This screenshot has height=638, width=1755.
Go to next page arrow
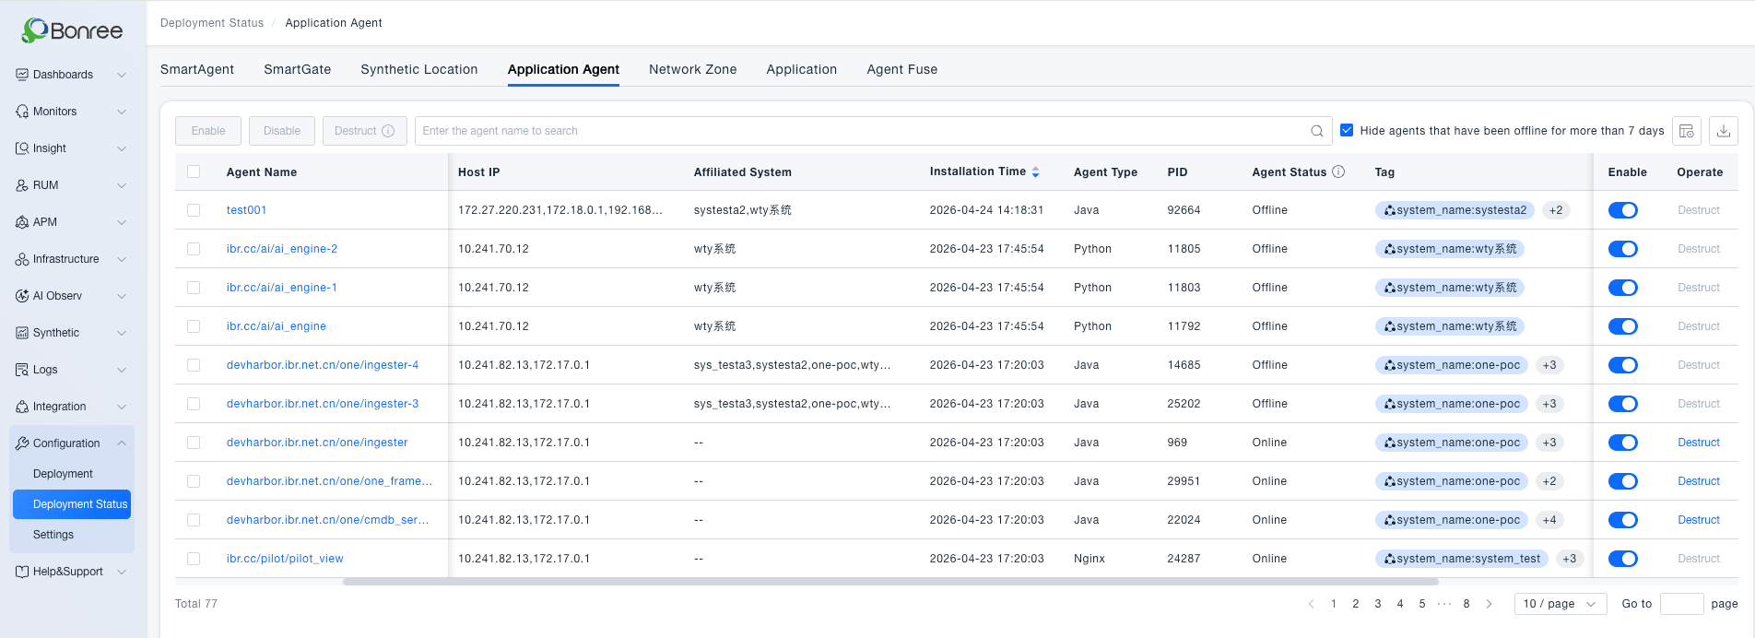1489,604
